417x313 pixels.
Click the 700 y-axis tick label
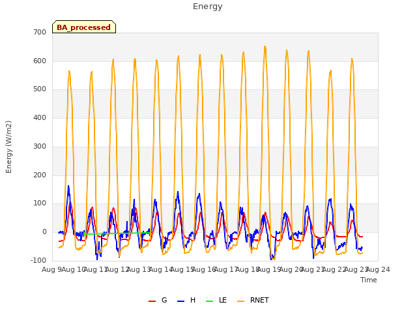click(x=40, y=32)
